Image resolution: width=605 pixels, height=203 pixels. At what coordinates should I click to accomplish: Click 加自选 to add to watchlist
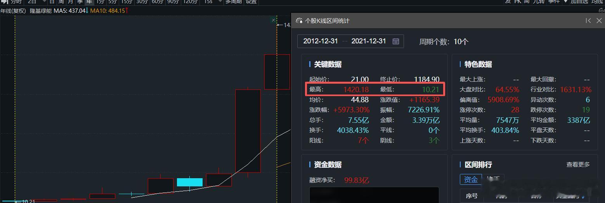coord(579,2)
